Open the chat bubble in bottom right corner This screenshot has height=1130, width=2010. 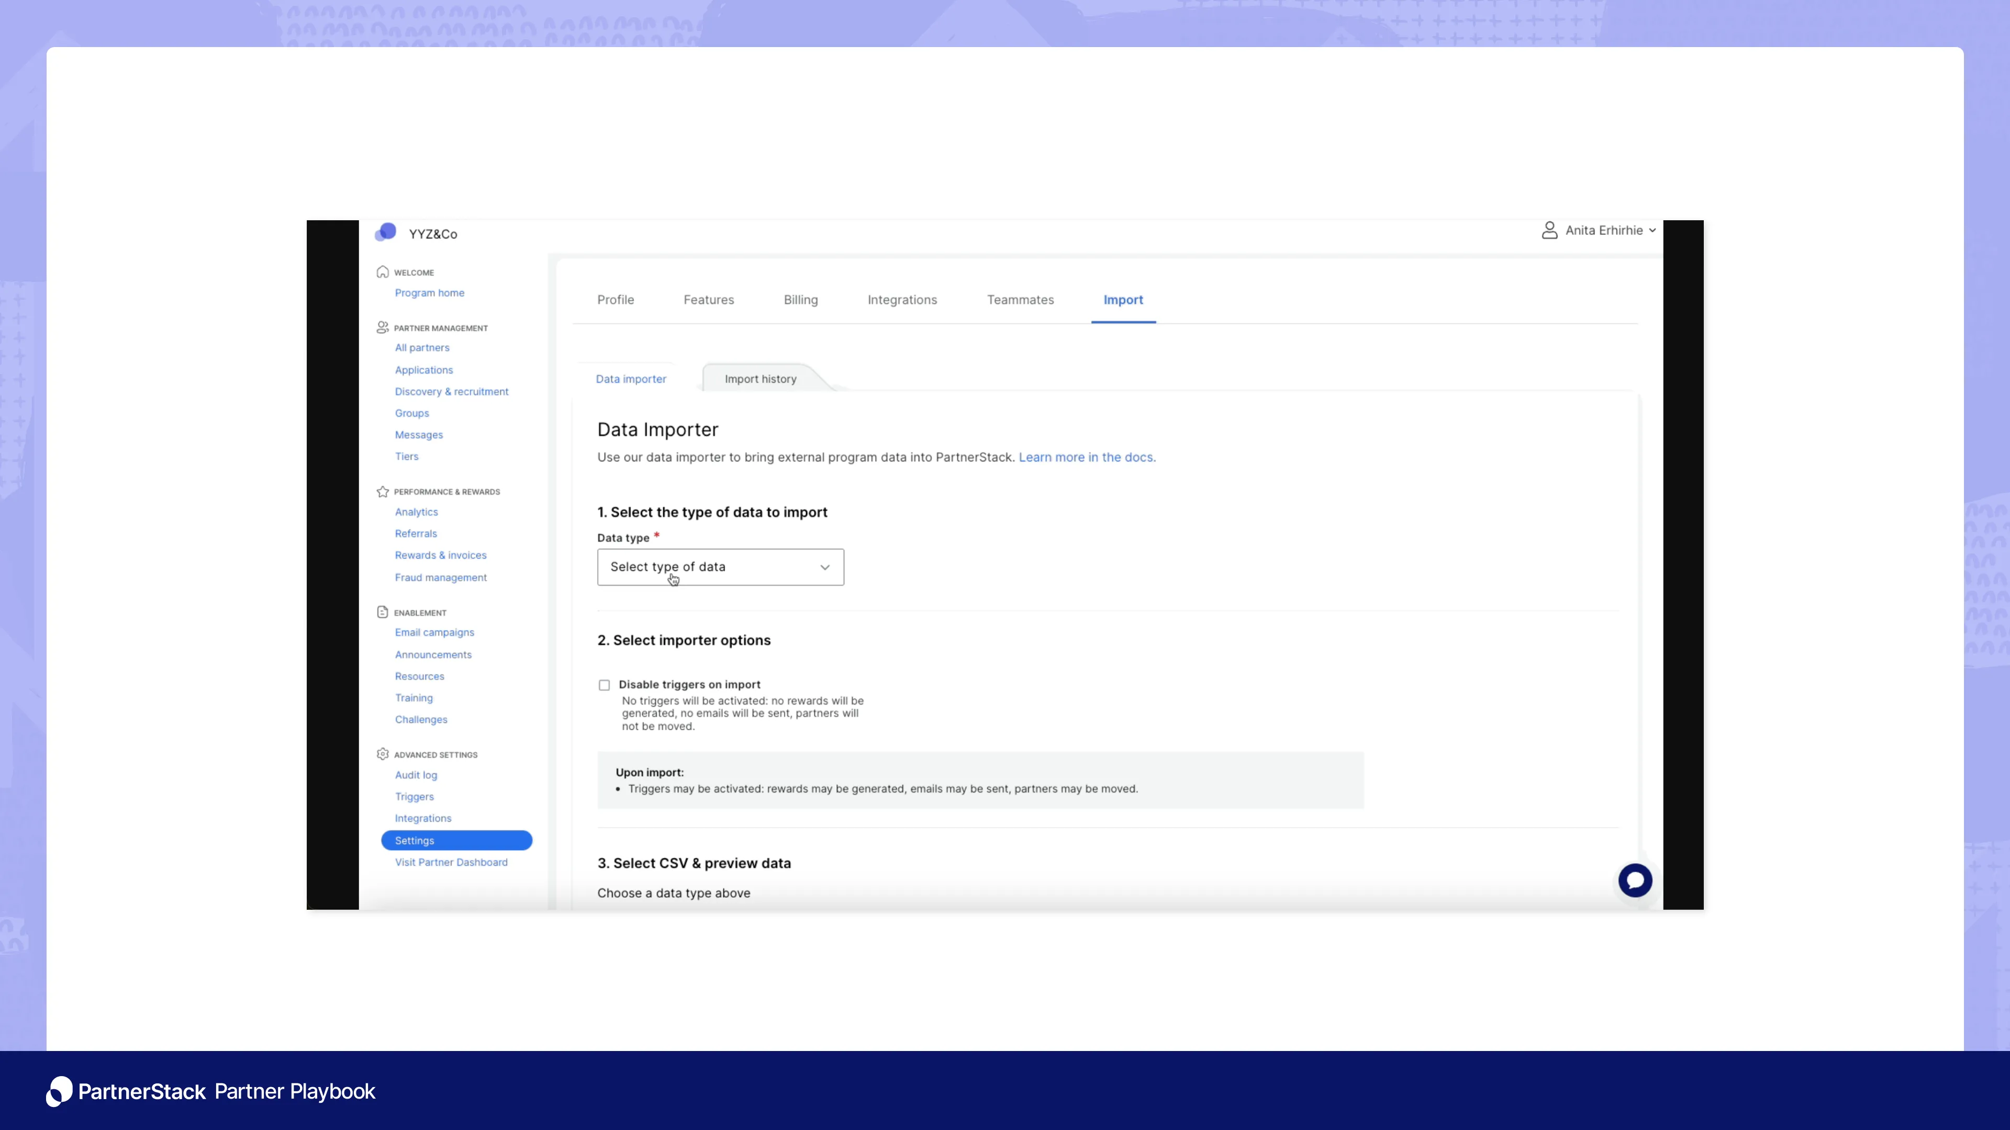[x=1636, y=880]
